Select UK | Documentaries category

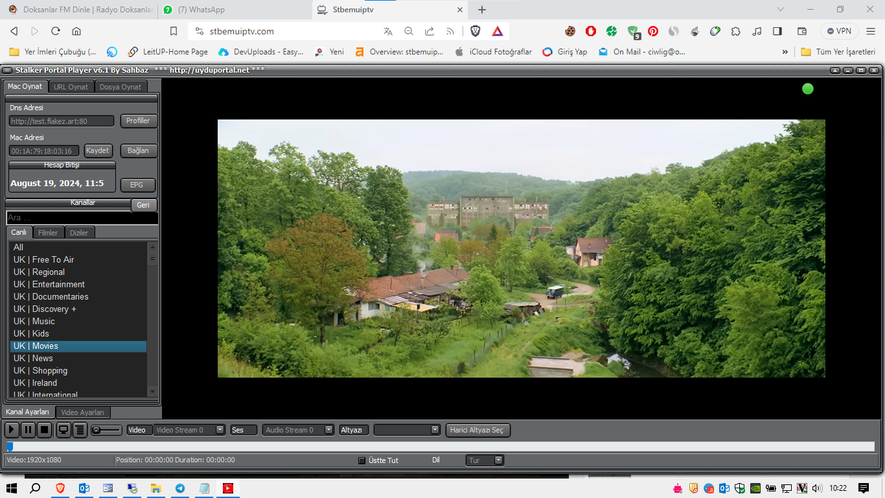pyautogui.click(x=78, y=296)
